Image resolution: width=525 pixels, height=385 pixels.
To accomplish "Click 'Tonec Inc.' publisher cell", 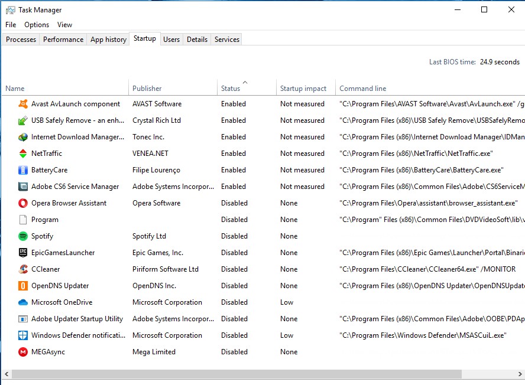I will click(148, 137).
